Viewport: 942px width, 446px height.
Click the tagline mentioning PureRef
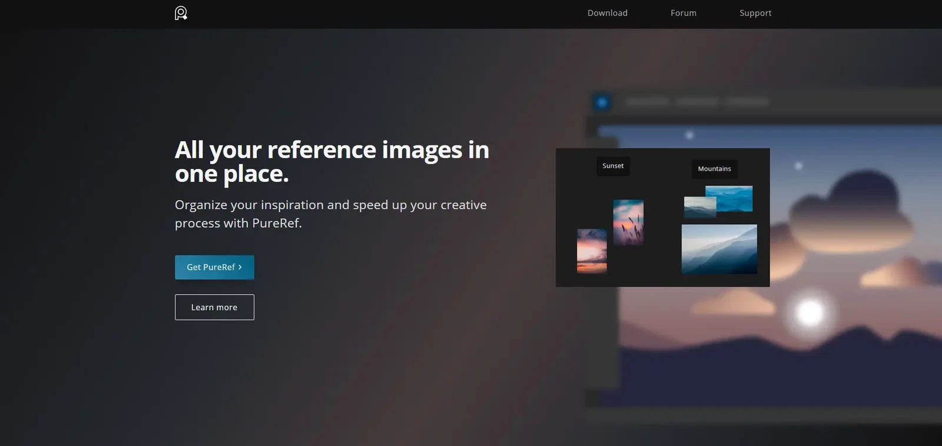(331, 214)
